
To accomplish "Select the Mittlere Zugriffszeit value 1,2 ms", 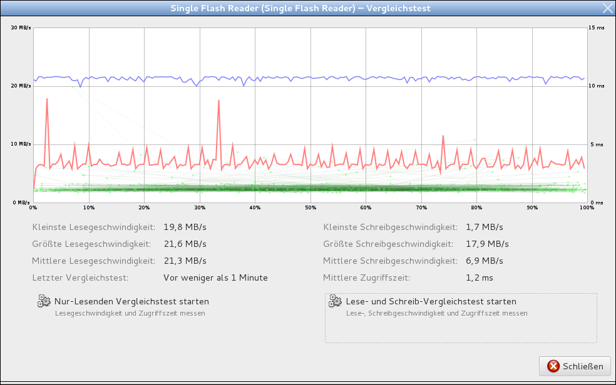I will tap(480, 277).
